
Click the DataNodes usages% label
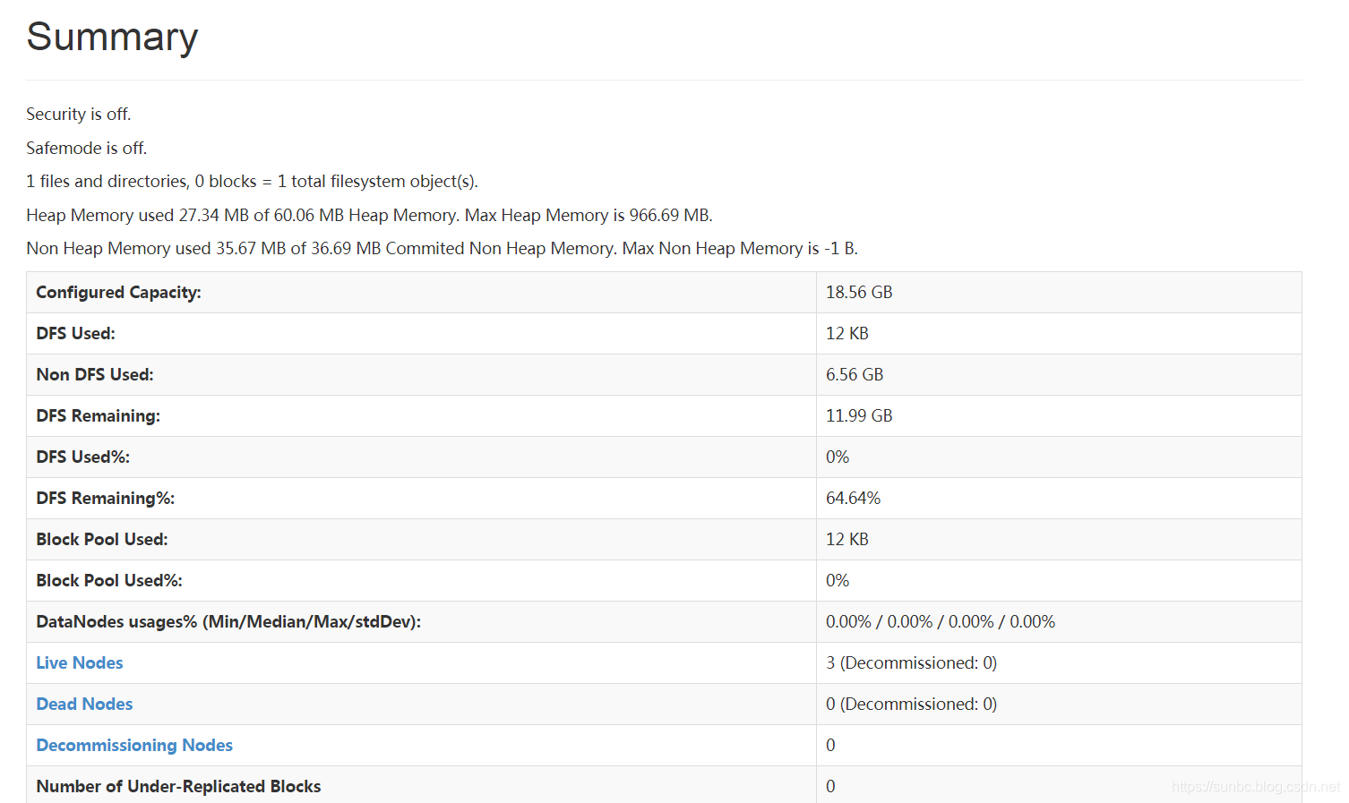[x=228, y=621]
